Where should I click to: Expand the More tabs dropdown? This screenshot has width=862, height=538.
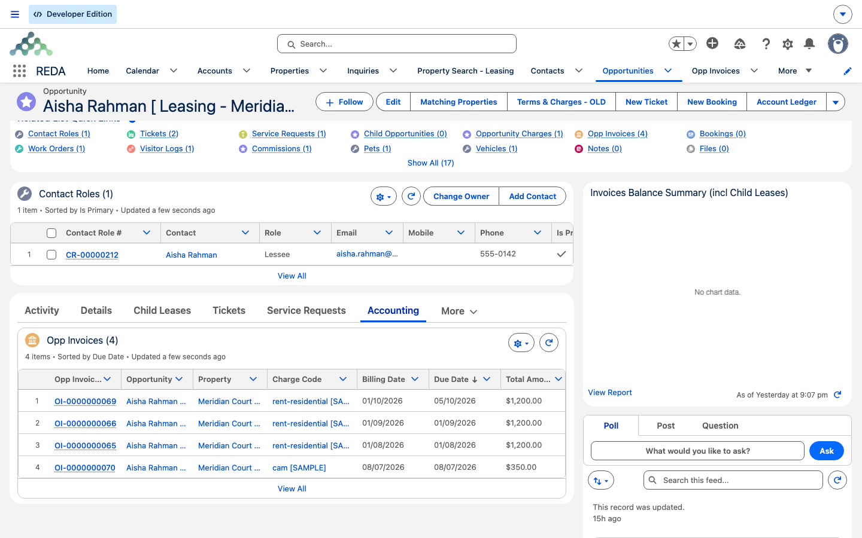coord(459,311)
